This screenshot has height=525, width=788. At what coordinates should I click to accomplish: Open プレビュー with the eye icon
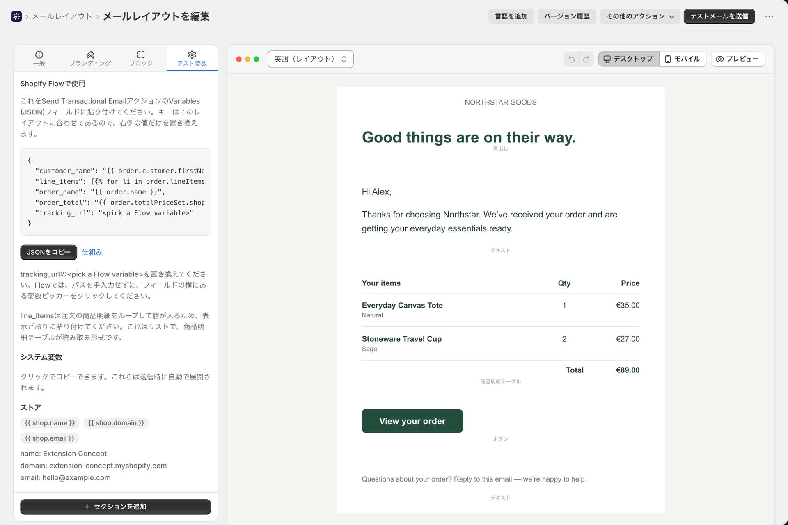(738, 59)
